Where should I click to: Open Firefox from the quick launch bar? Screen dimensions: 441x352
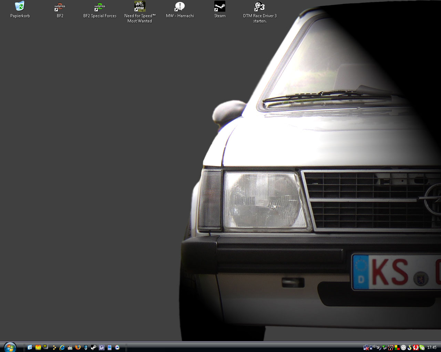pyautogui.click(x=78, y=348)
